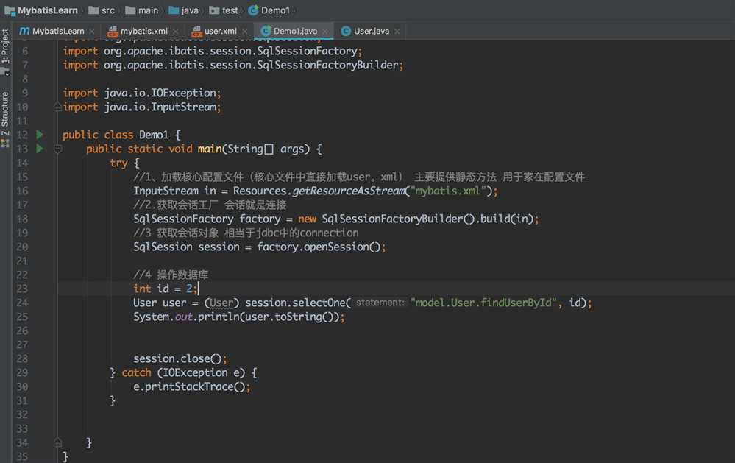The image size is (735, 463).
Task: Click SqlSessionFactoryBuilder import line
Action: pos(233,66)
